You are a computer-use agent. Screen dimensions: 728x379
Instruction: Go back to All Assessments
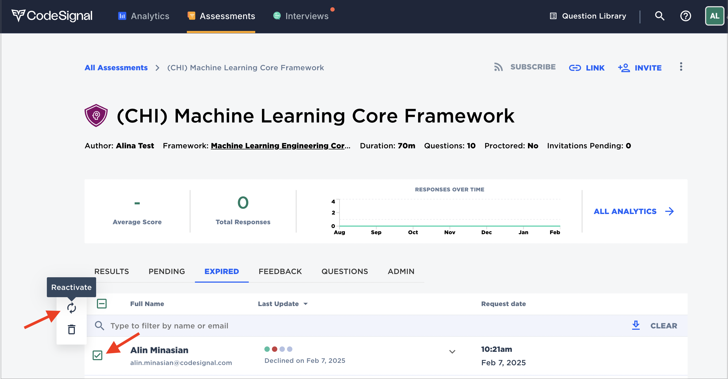click(116, 68)
